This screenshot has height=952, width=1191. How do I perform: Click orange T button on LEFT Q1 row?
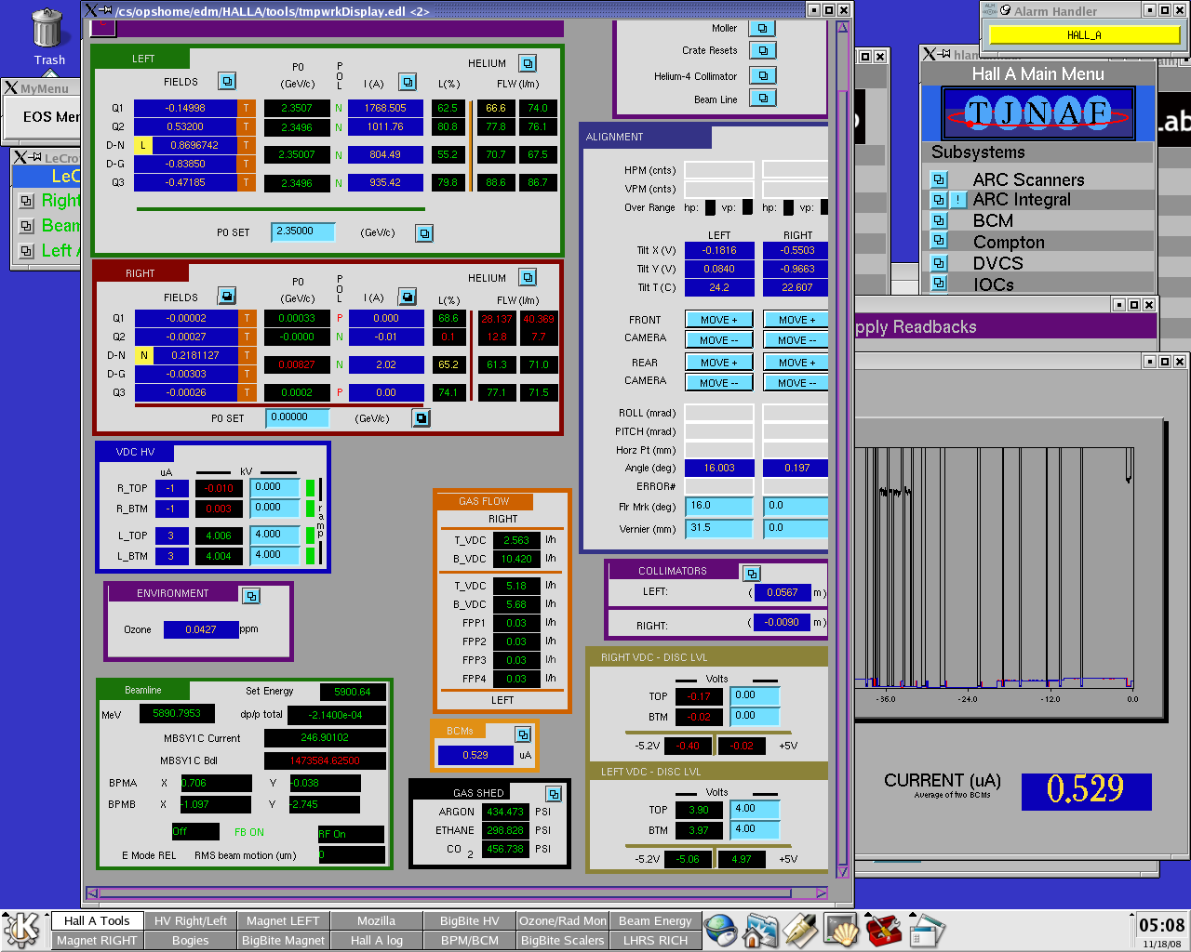(x=247, y=108)
